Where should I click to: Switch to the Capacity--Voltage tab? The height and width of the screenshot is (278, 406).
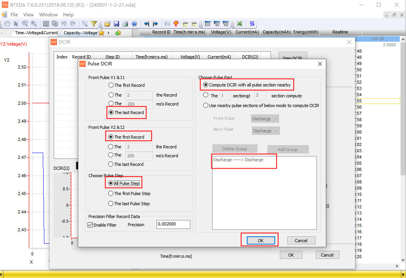tap(80, 33)
